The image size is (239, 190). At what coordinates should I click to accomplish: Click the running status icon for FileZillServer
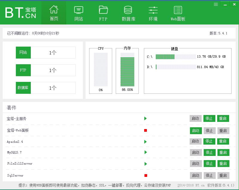[x=146, y=164]
